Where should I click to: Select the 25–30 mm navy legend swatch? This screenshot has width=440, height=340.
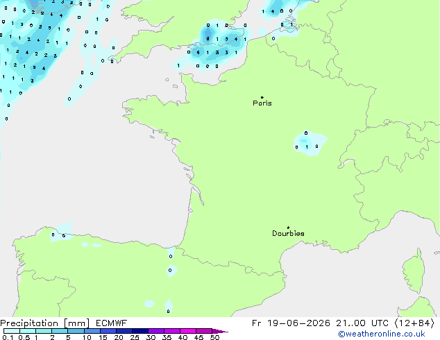[x=140, y=331]
